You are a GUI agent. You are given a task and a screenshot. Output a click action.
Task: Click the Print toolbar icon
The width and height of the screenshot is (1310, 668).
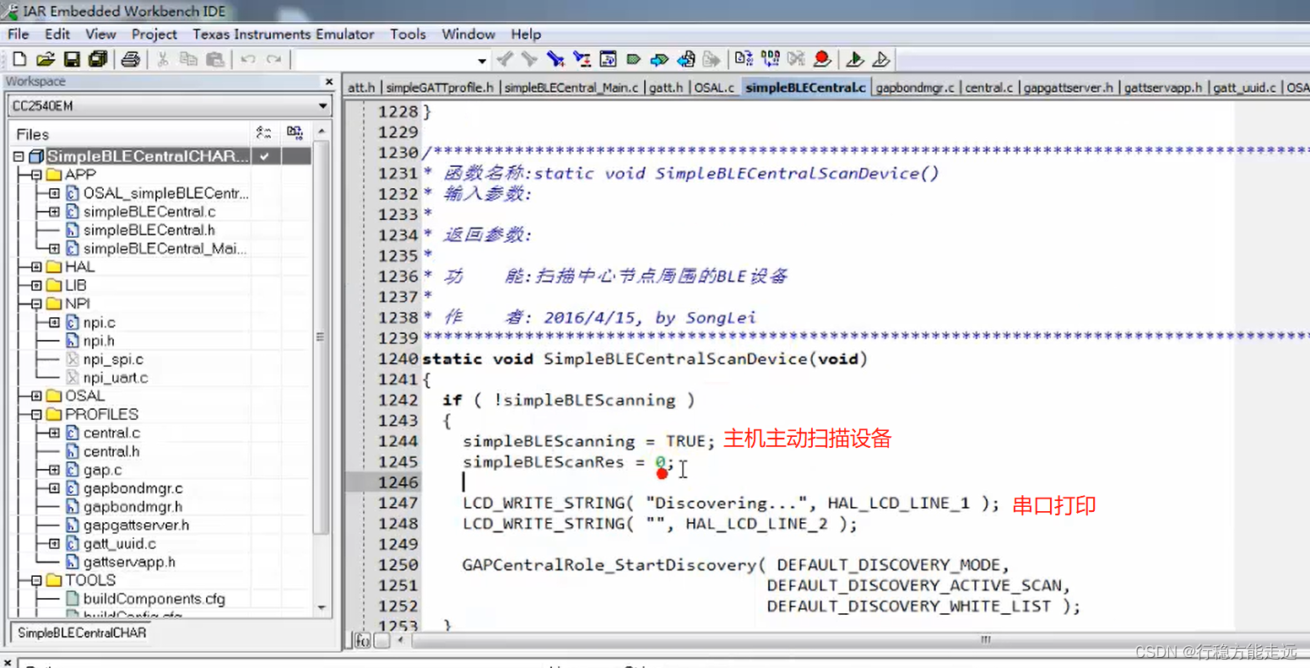[x=130, y=59]
